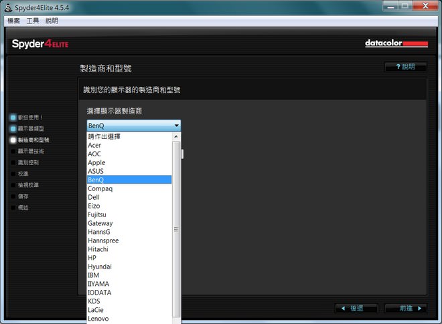Click the step marker beside 識別控制
Viewport: 442px width, 324px height.
[x=13, y=162]
